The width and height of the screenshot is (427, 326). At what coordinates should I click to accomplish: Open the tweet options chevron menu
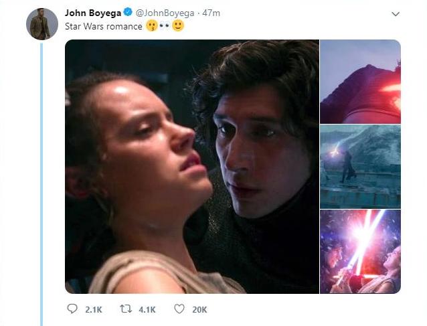click(396, 14)
